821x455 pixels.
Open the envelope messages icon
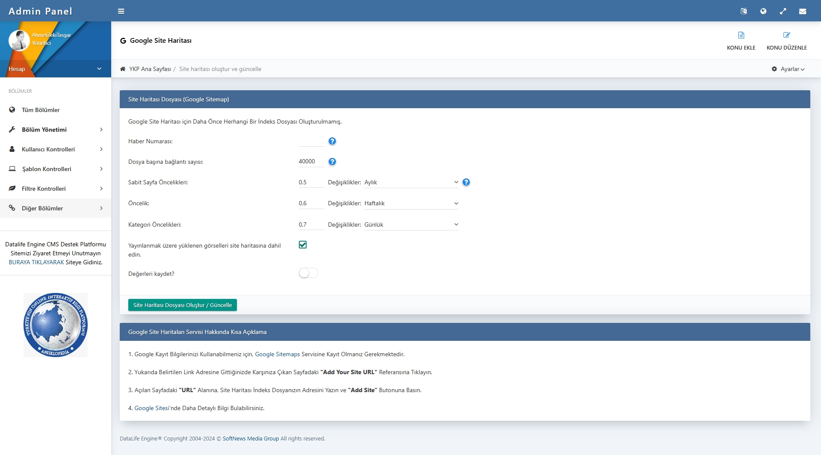(x=803, y=11)
